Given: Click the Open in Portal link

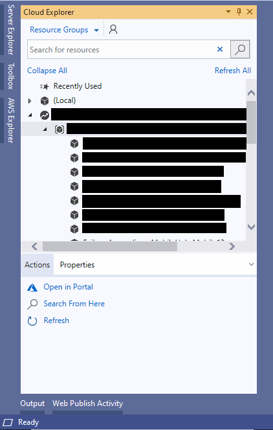Looking at the screenshot, I should coord(68,287).
